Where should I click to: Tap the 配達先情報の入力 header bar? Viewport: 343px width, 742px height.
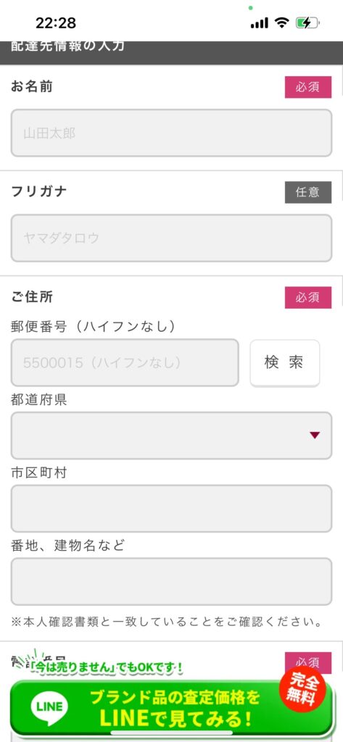[x=171, y=52]
